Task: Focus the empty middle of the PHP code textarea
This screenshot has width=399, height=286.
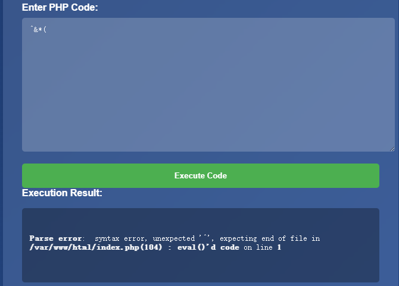Action: (x=208, y=89)
